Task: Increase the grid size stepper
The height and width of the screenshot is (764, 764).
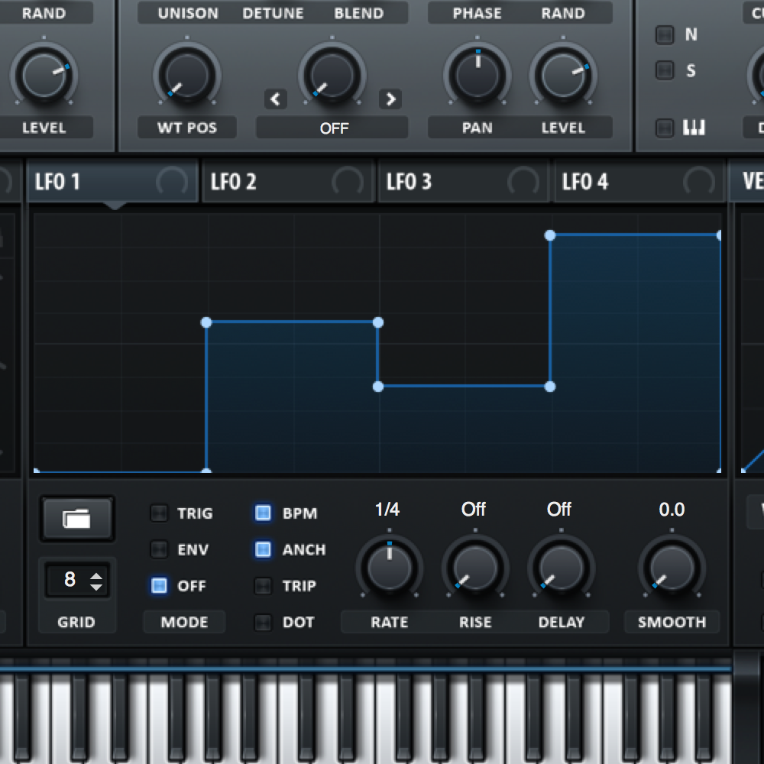Action: (x=96, y=576)
